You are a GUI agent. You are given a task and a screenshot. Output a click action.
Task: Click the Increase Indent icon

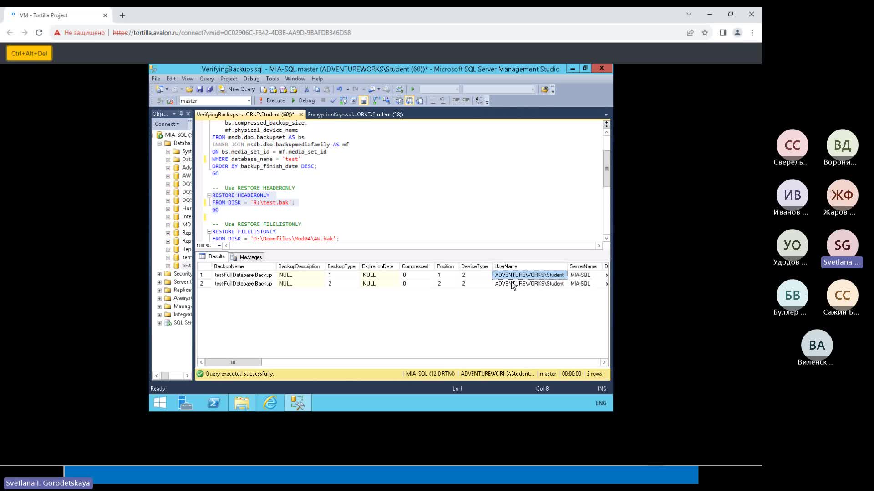[x=466, y=100]
